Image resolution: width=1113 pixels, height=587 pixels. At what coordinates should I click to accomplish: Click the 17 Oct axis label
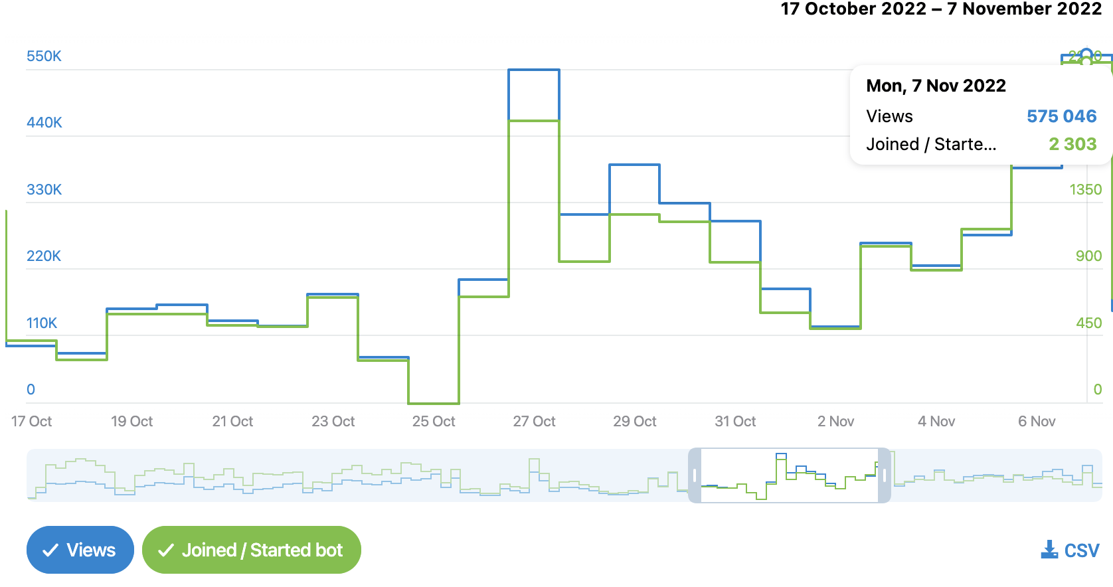pyautogui.click(x=31, y=421)
